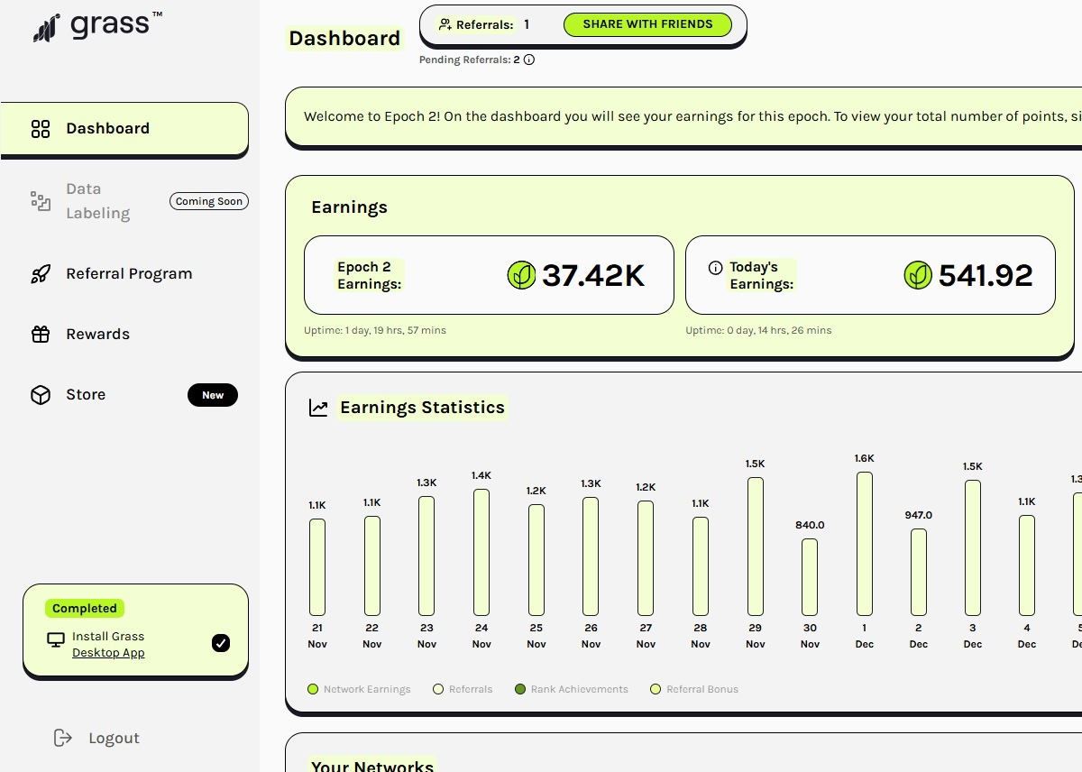Click the Rewards gift icon
This screenshot has width=1082, height=772.
(41, 335)
